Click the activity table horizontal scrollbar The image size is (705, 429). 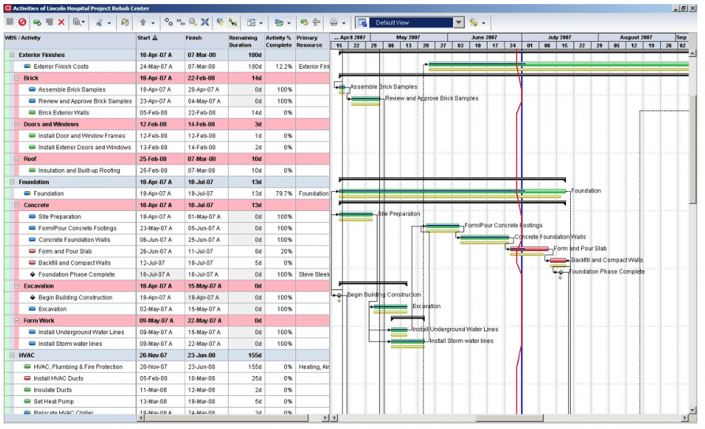point(232,418)
